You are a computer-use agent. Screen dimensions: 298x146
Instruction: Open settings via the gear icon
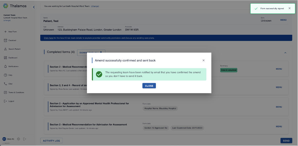(x=18, y=139)
